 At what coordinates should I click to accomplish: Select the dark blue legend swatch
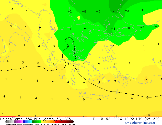point(24,122)
